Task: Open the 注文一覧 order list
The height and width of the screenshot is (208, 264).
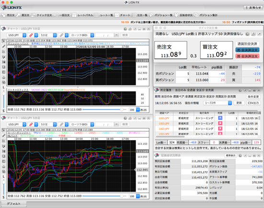Action: (139, 15)
